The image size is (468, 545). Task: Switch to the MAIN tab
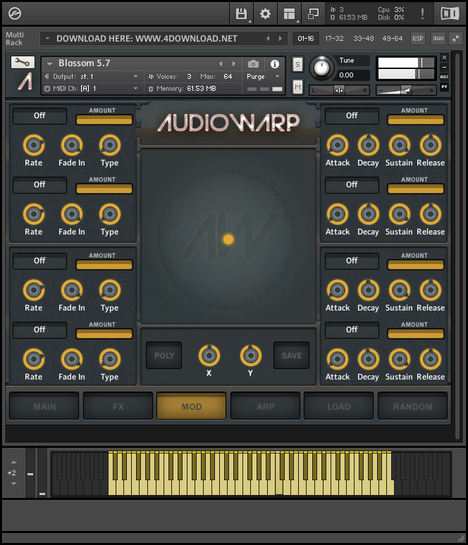(x=44, y=406)
